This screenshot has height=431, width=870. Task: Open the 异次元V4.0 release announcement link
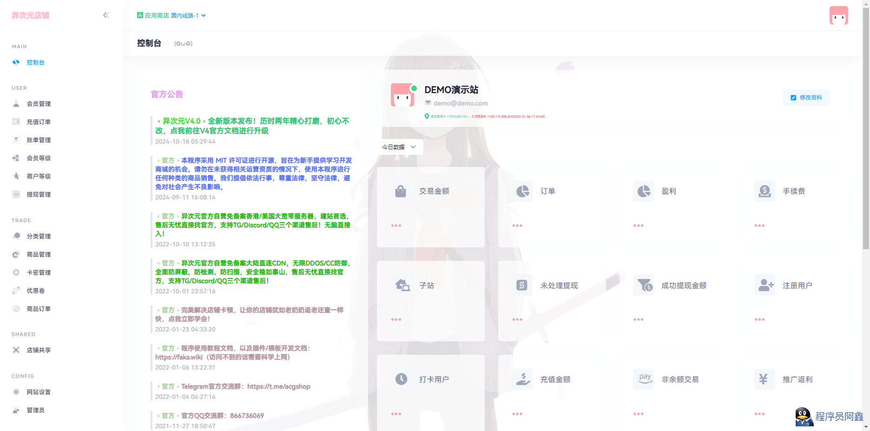pyautogui.click(x=252, y=126)
